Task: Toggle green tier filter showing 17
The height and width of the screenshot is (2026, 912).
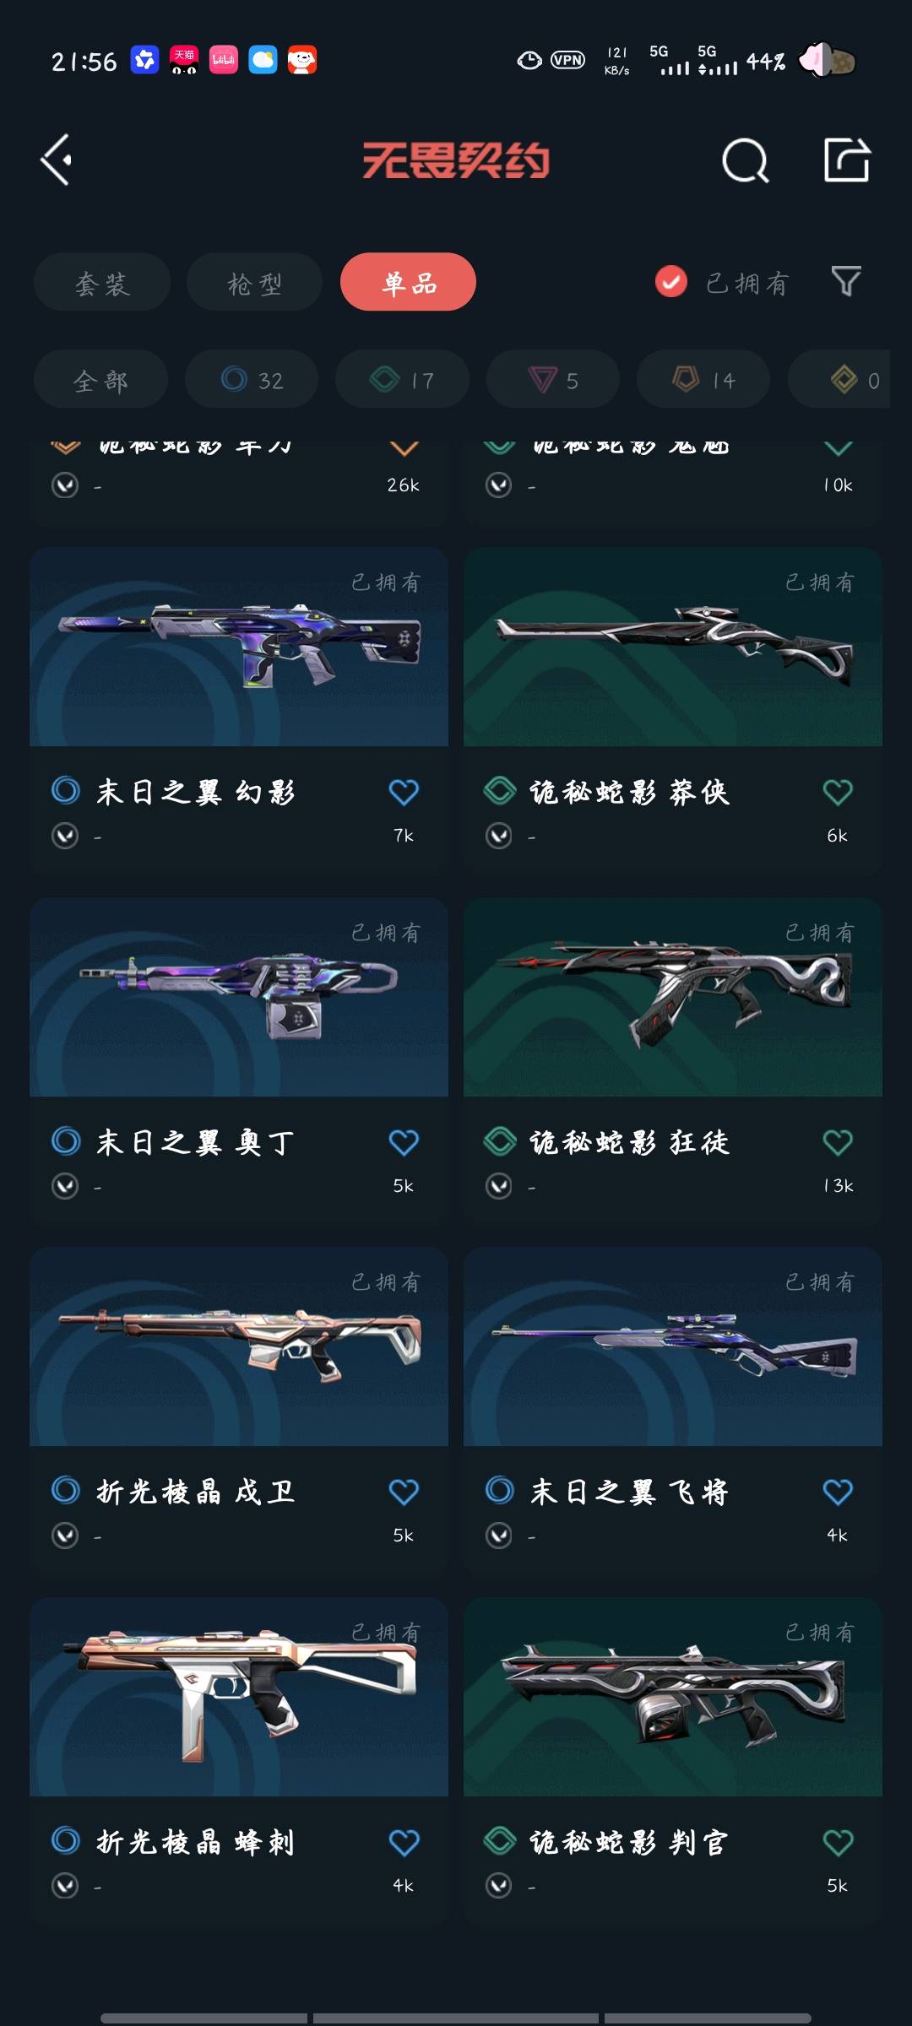Action: 402,380
